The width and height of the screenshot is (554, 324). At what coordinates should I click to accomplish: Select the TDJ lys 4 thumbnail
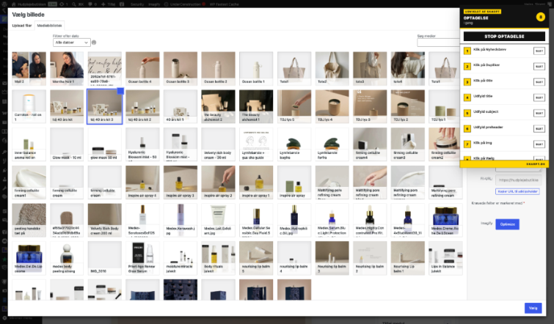point(332,106)
